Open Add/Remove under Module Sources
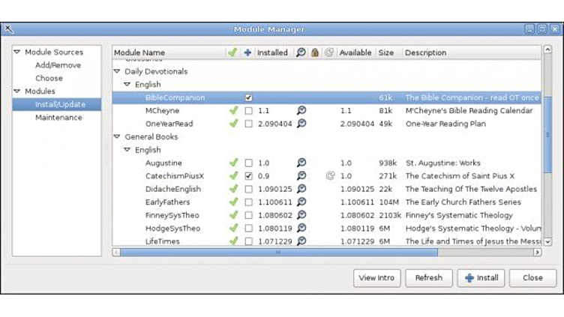 (58, 65)
